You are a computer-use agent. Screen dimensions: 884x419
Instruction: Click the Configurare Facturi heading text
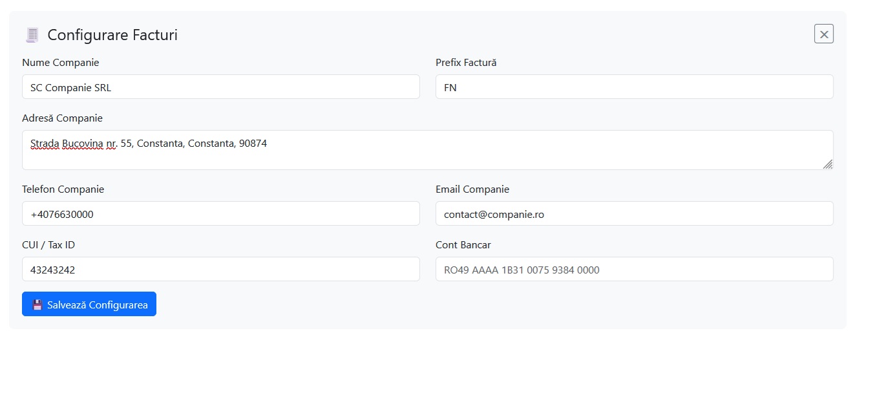click(x=112, y=35)
